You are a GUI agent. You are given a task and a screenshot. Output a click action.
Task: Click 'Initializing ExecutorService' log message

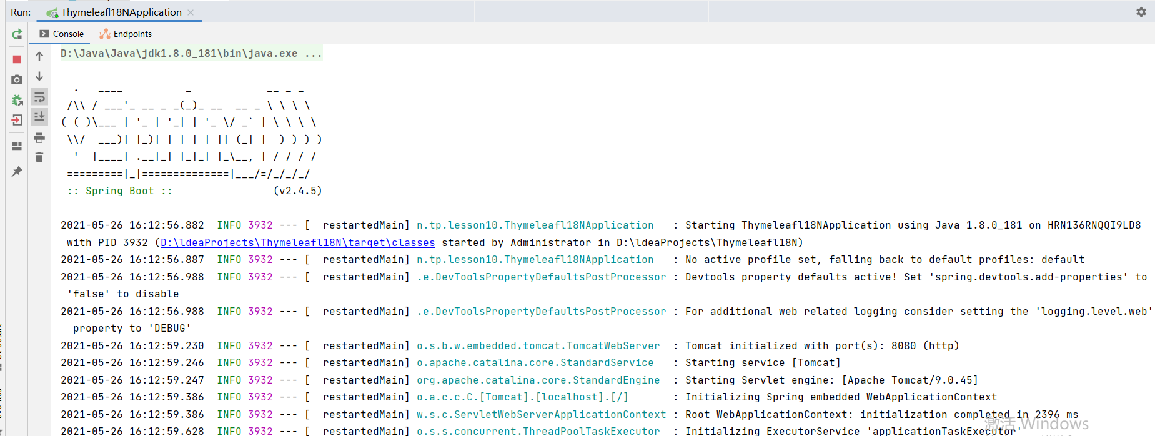coord(853,431)
